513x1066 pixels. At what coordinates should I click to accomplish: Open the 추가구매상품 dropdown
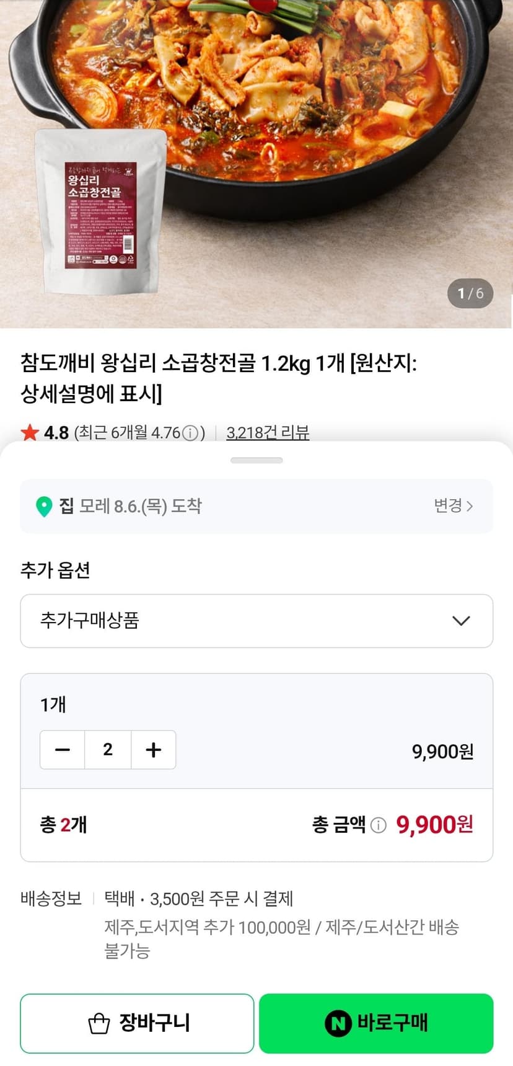[x=256, y=621]
